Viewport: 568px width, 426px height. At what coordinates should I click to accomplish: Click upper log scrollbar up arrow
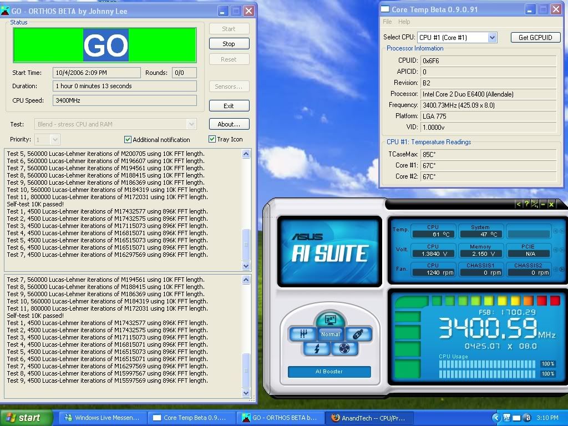(x=246, y=154)
